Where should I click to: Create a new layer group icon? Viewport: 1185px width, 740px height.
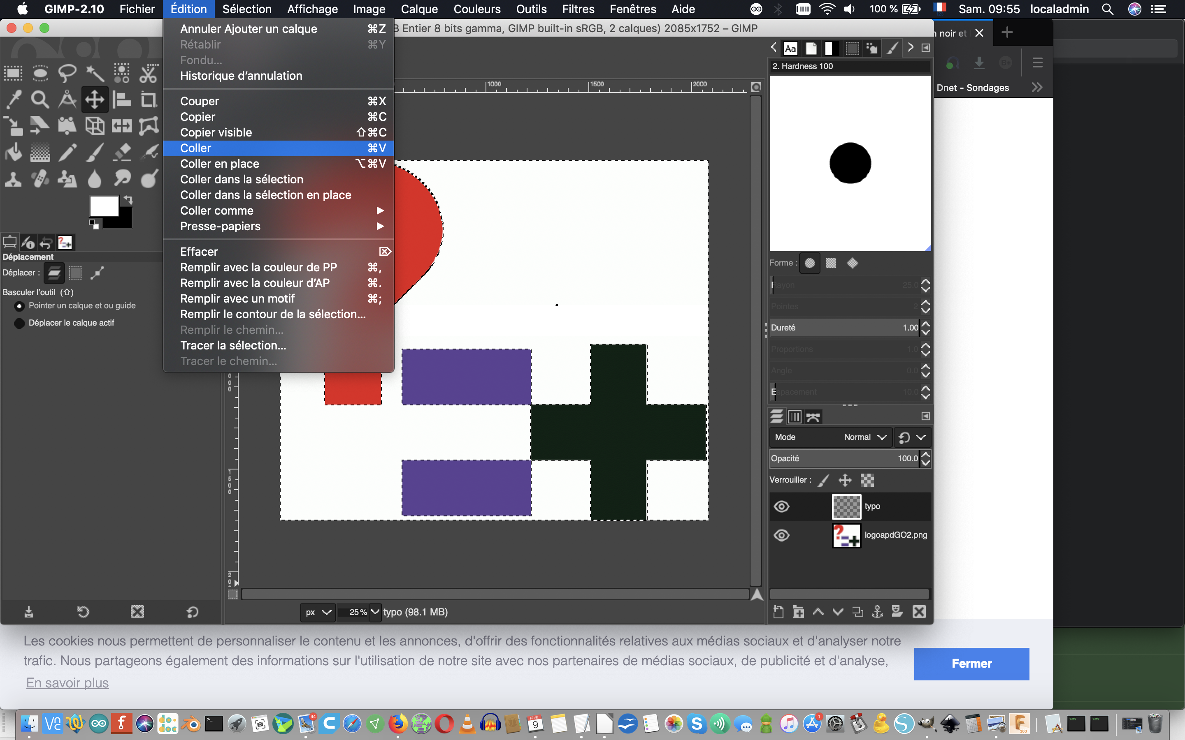(x=799, y=612)
